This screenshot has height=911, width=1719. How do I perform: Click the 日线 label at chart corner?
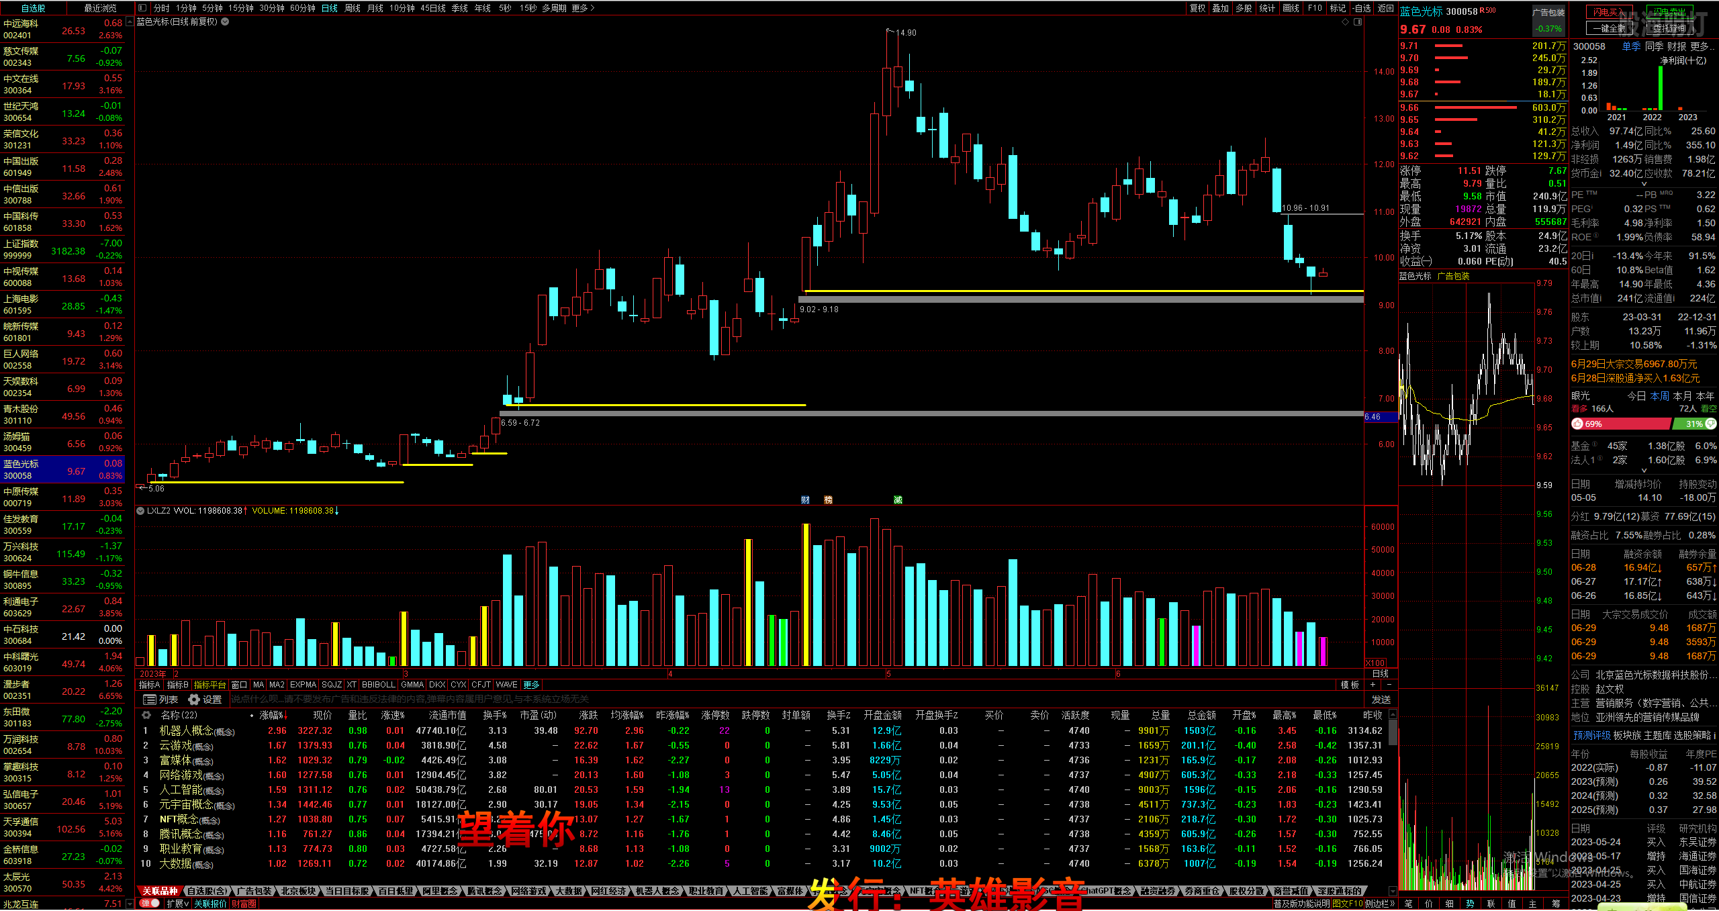click(1380, 673)
